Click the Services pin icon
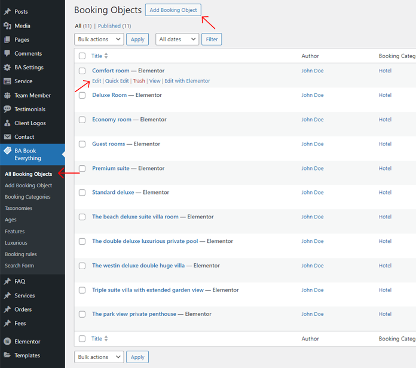Image resolution: width=416 pixels, height=368 pixels. click(7, 296)
